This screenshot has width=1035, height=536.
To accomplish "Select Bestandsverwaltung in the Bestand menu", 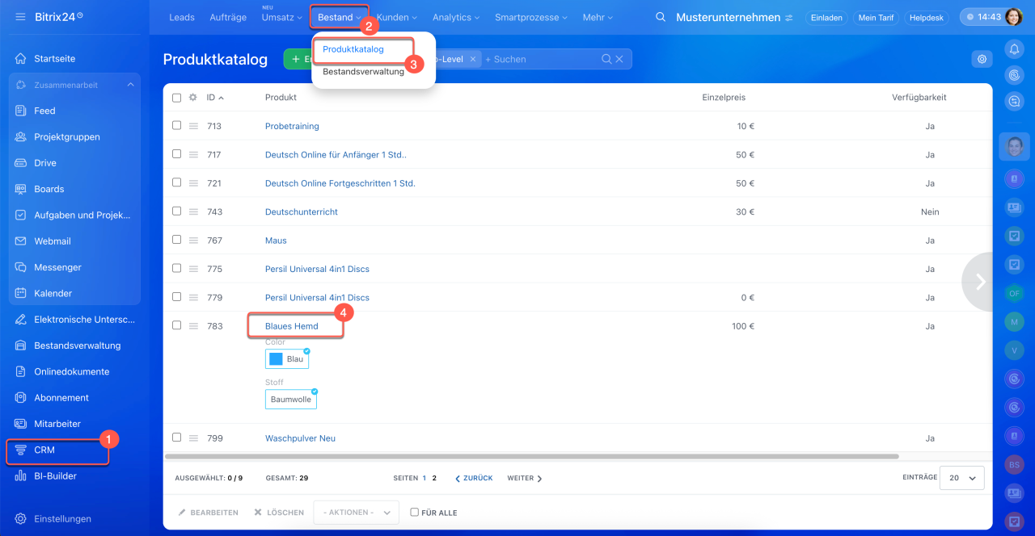I will [363, 72].
